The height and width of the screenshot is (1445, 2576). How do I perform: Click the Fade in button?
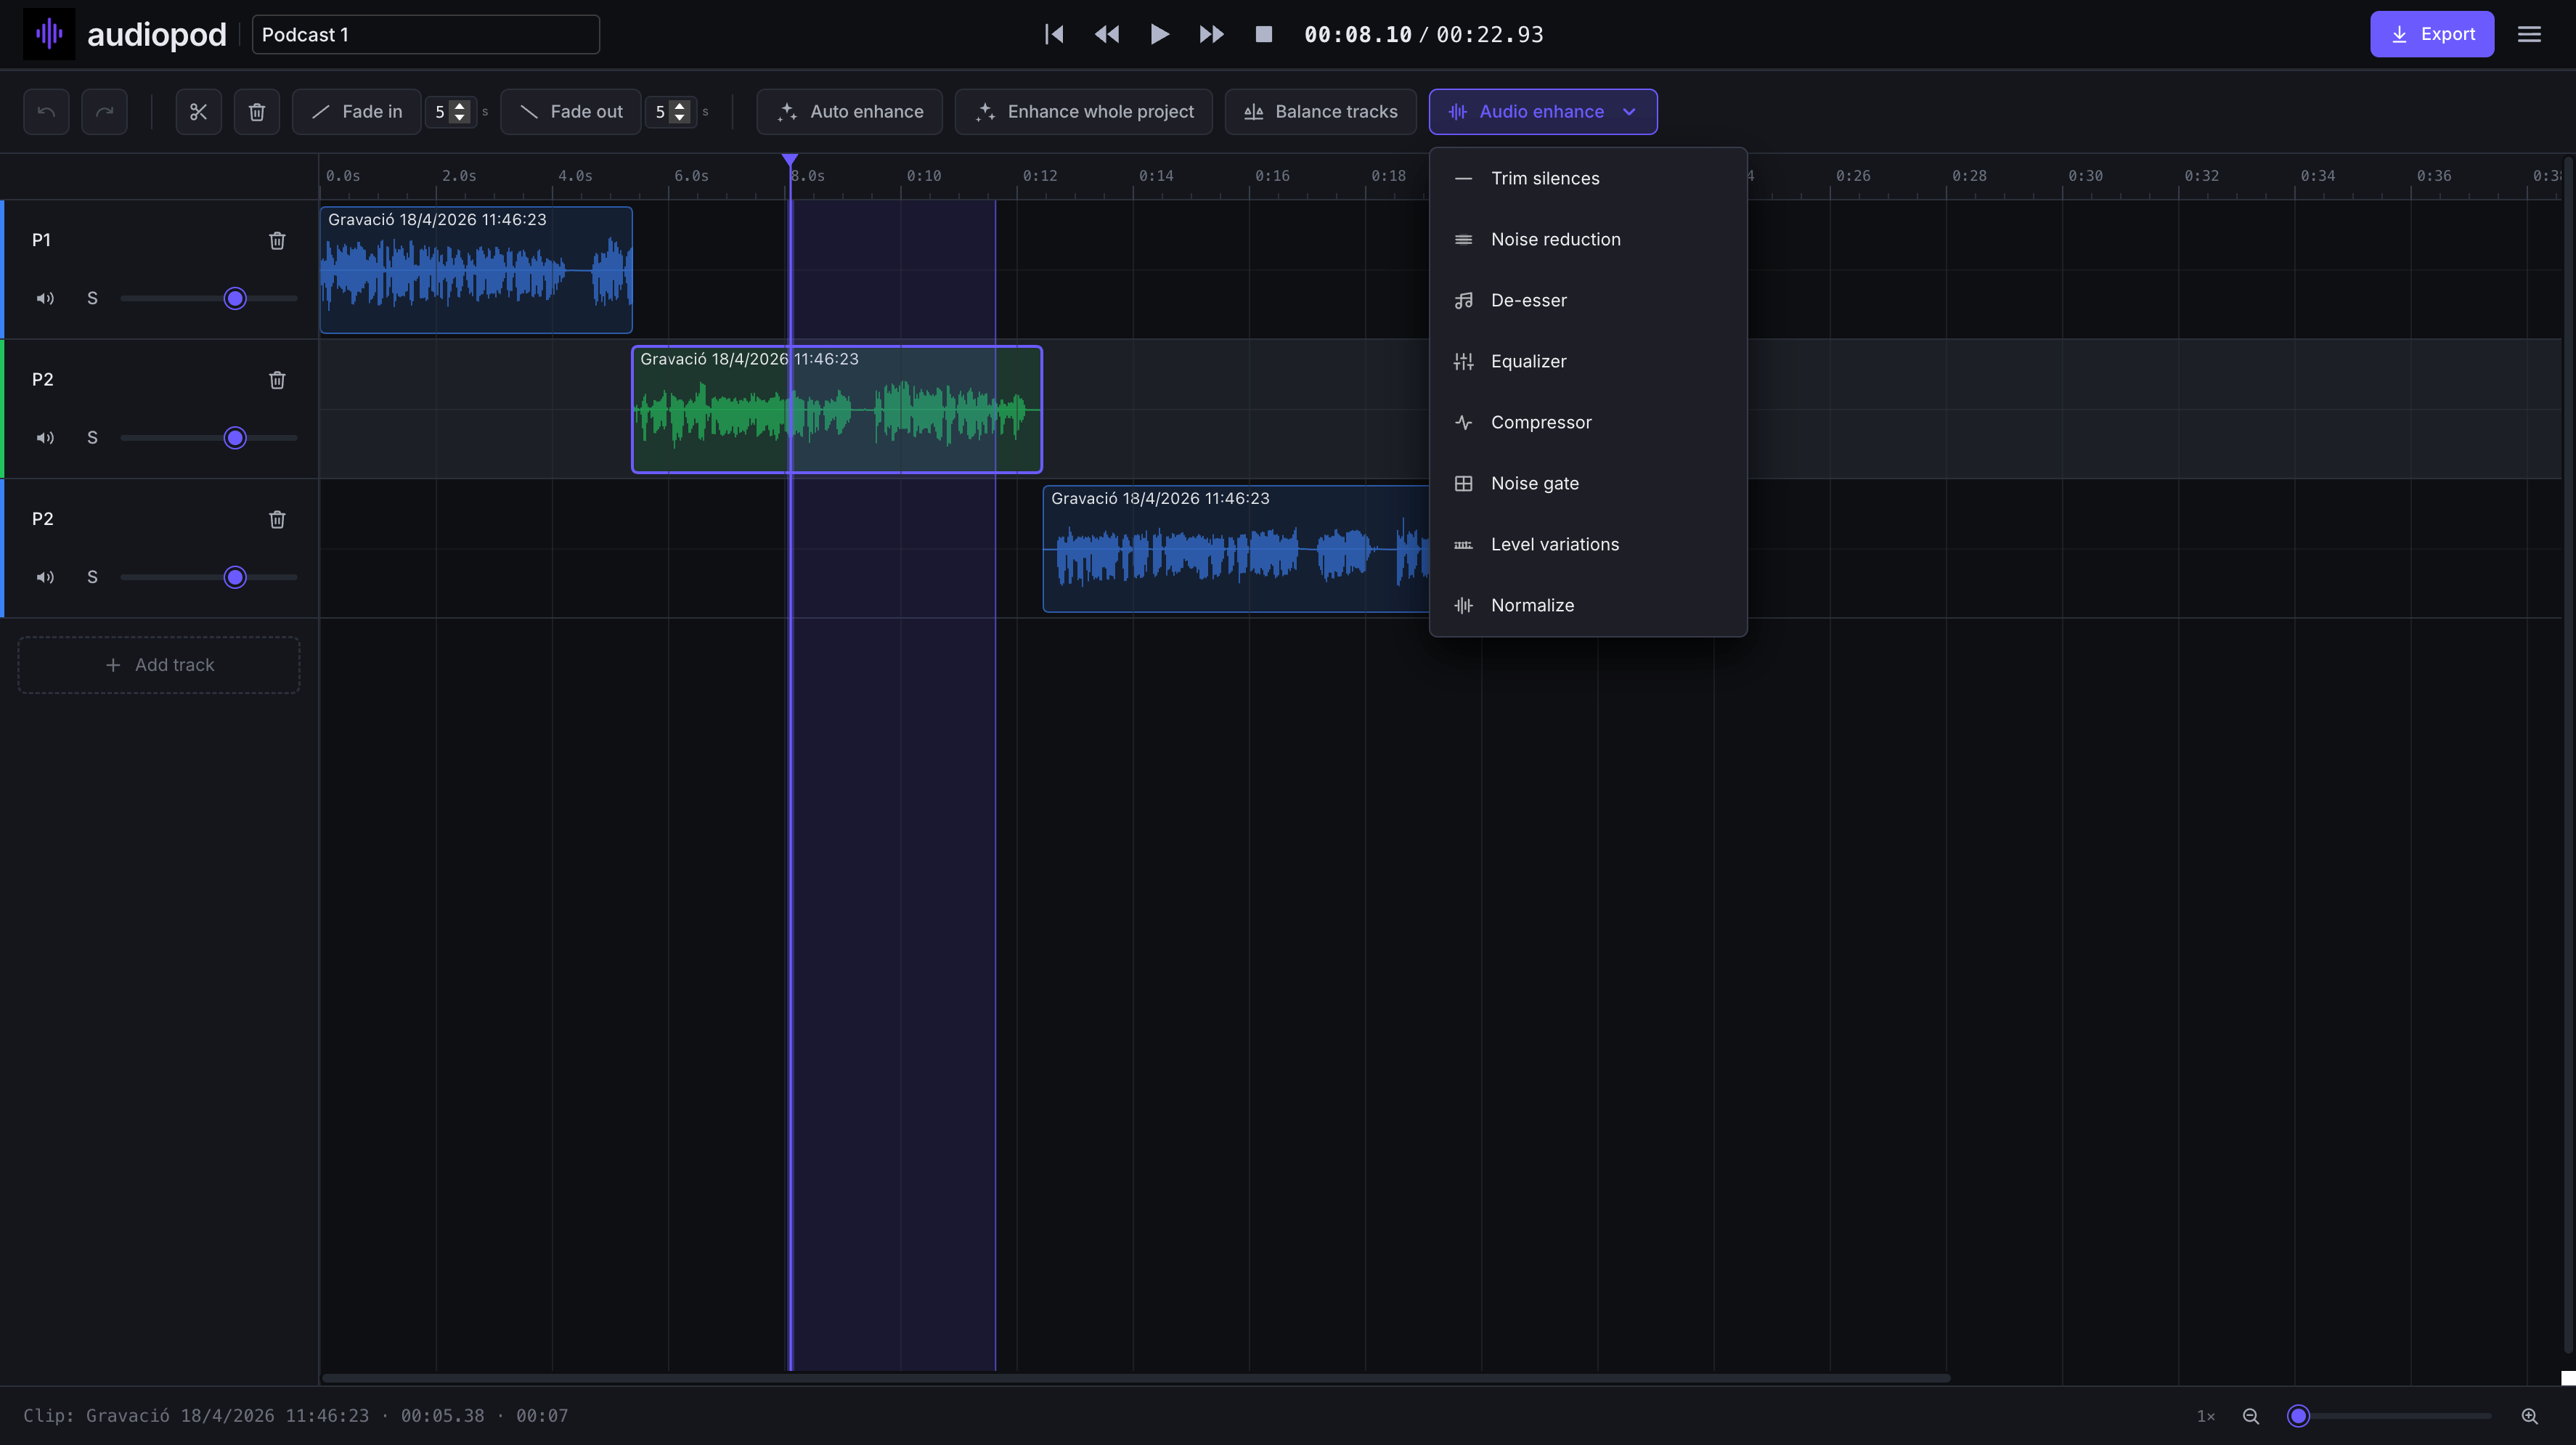click(x=356, y=111)
